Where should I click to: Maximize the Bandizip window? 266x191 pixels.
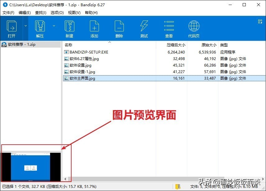tap(244, 5)
